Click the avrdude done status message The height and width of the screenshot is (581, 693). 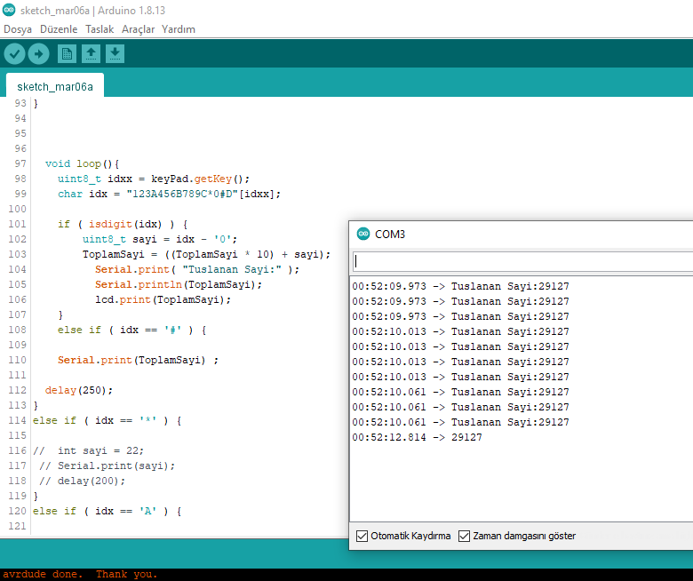(x=79, y=574)
